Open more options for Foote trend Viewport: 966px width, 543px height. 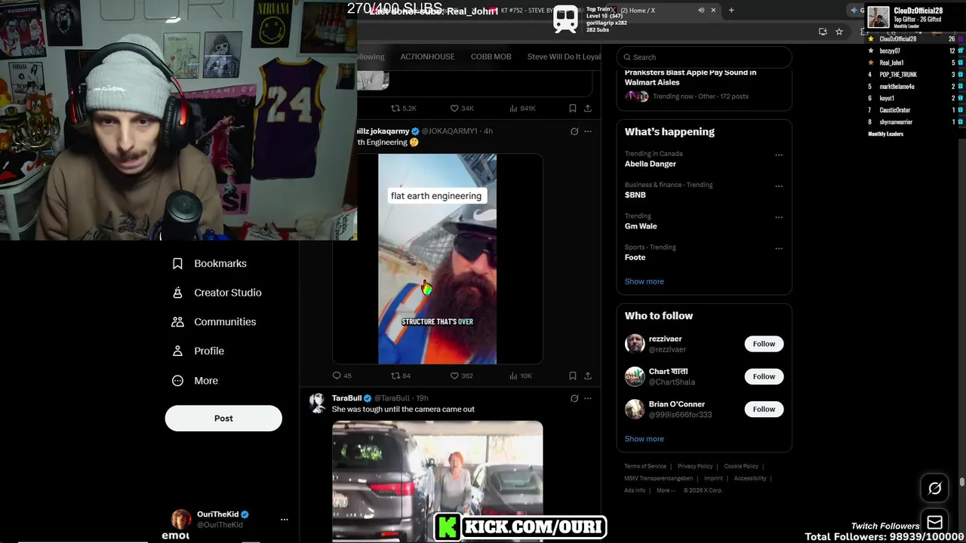click(779, 248)
